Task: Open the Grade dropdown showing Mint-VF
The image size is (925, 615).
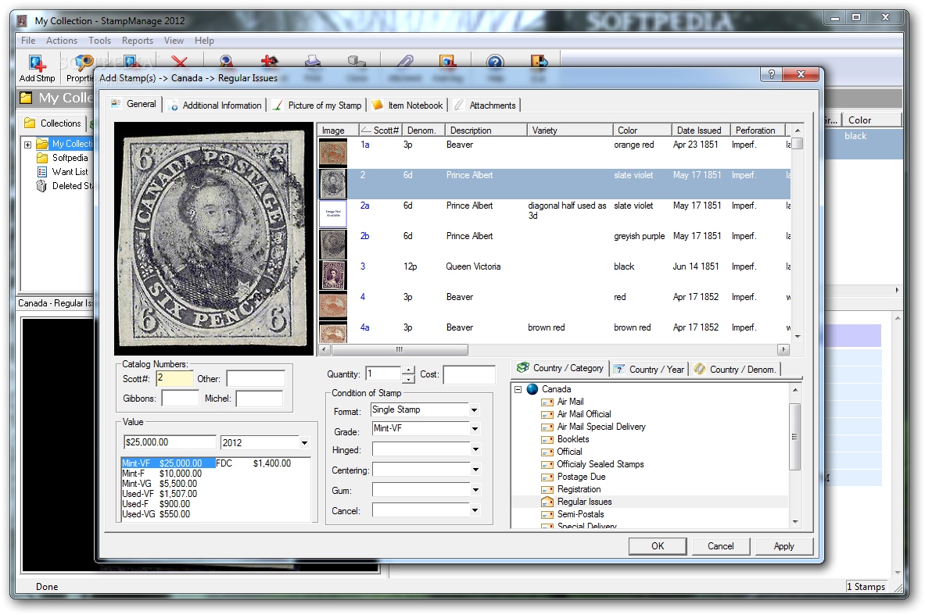Action: coord(475,429)
